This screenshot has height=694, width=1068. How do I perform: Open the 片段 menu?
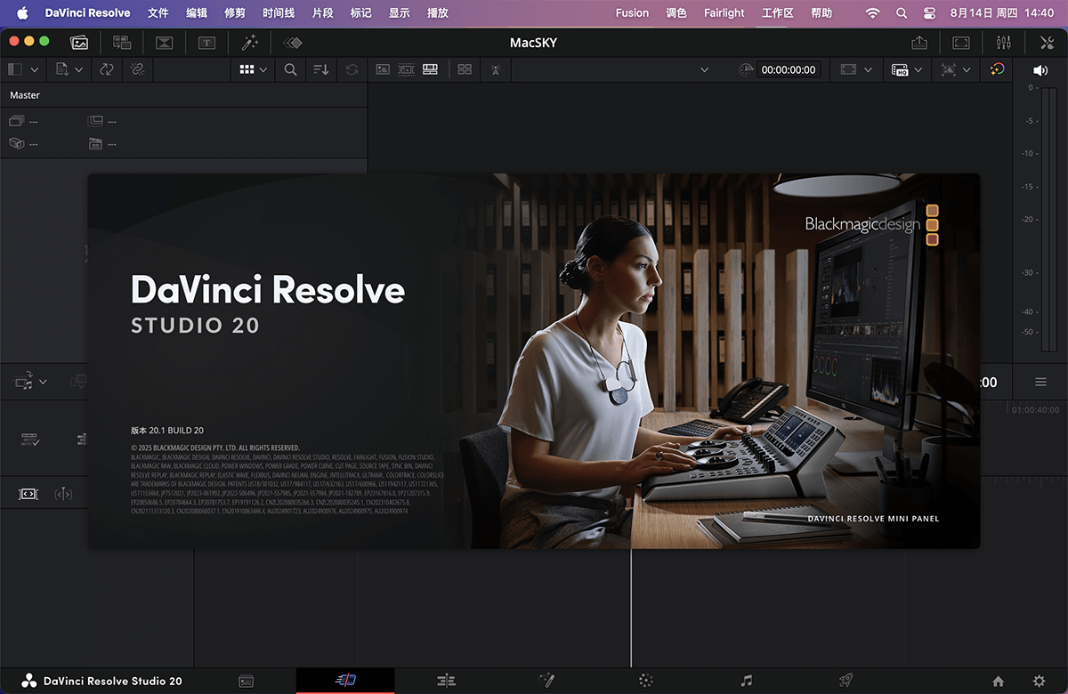[x=323, y=13]
